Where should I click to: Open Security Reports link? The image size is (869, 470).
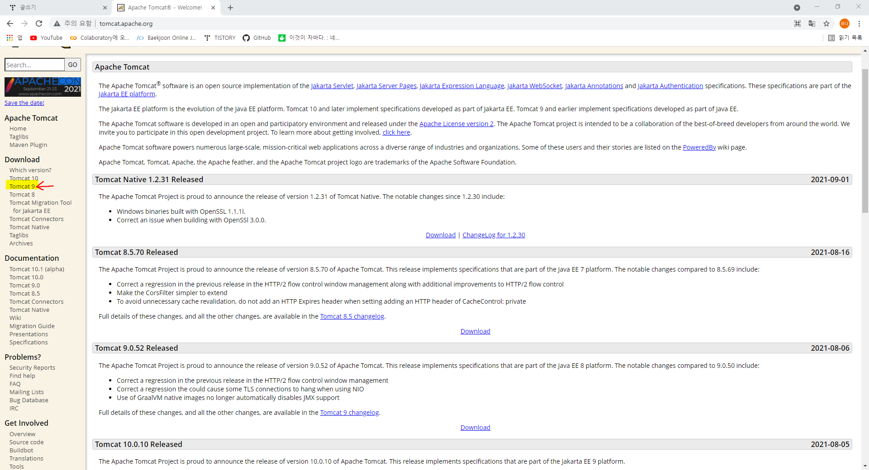click(32, 367)
